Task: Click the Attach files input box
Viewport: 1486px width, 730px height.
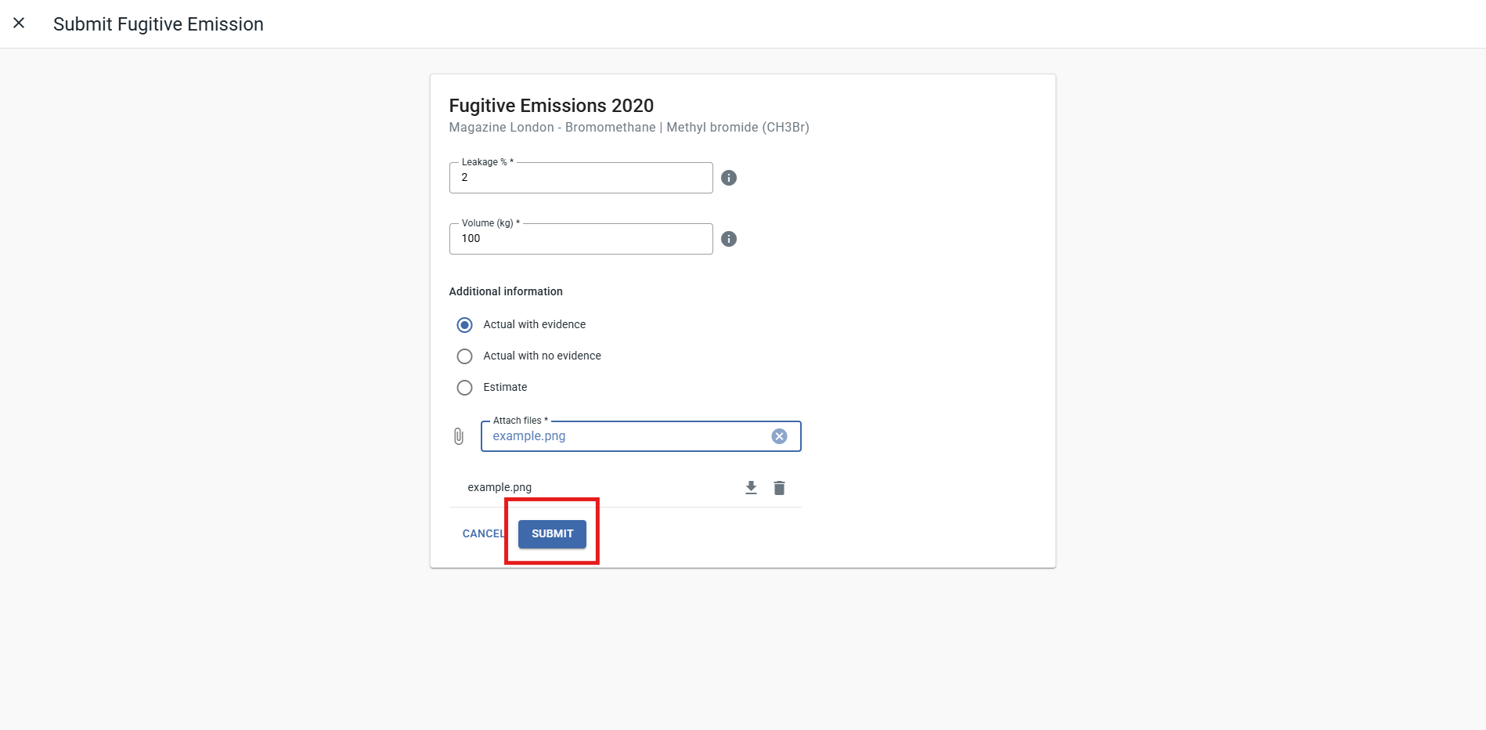Action: click(640, 436)
